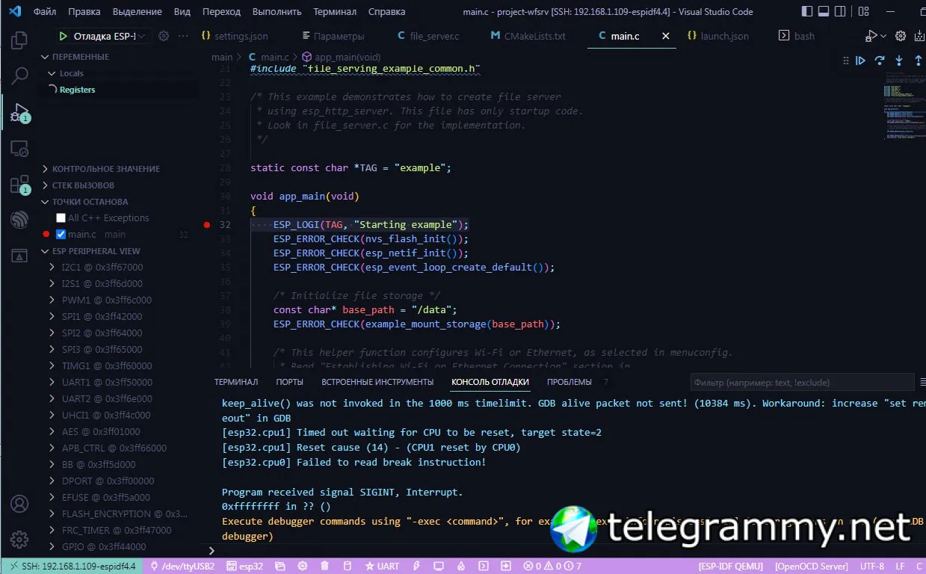Viewport: 926px width, 574px height.
Task: Uncheck the main.c breakpoint checkbox
Action: pyautogui.click(x=61, y=235)
